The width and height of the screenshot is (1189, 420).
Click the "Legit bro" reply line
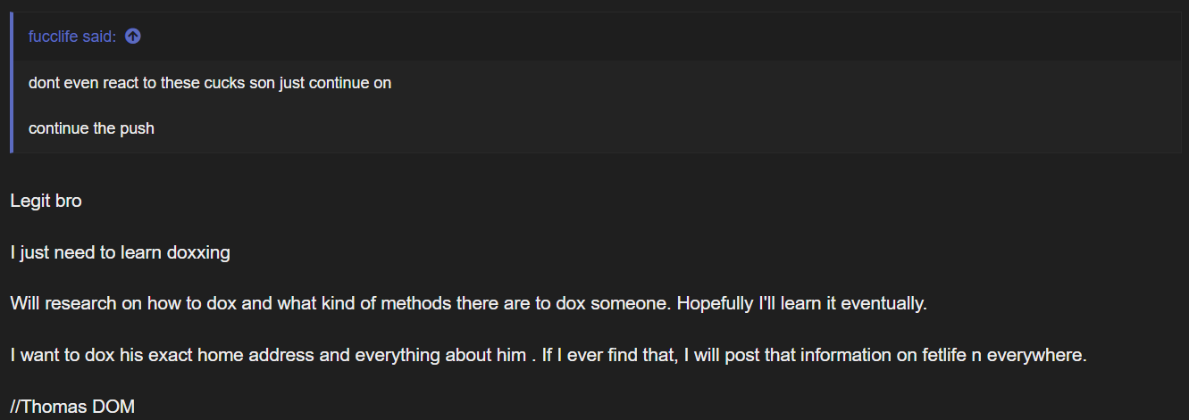(x=46, y=201)
